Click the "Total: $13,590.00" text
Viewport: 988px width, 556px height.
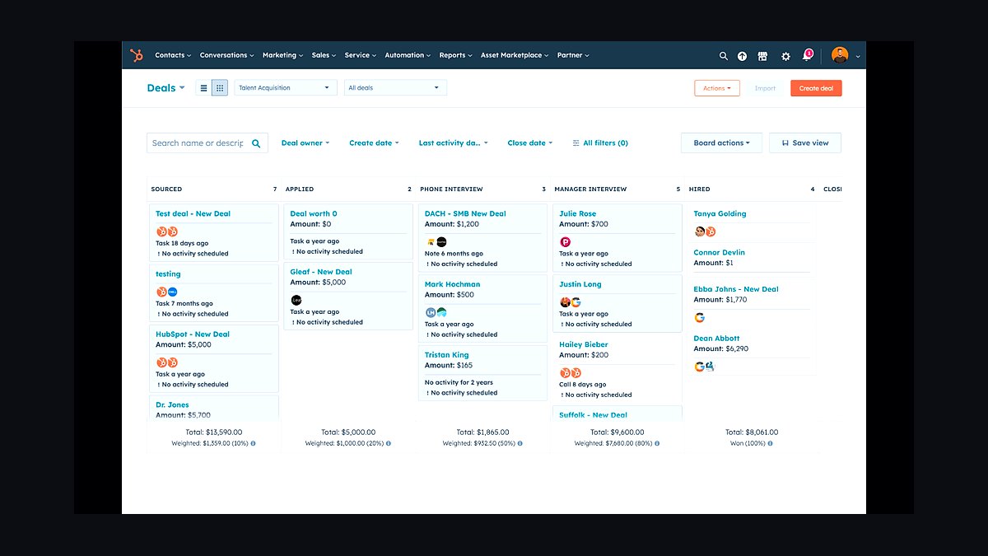[213, 432]
